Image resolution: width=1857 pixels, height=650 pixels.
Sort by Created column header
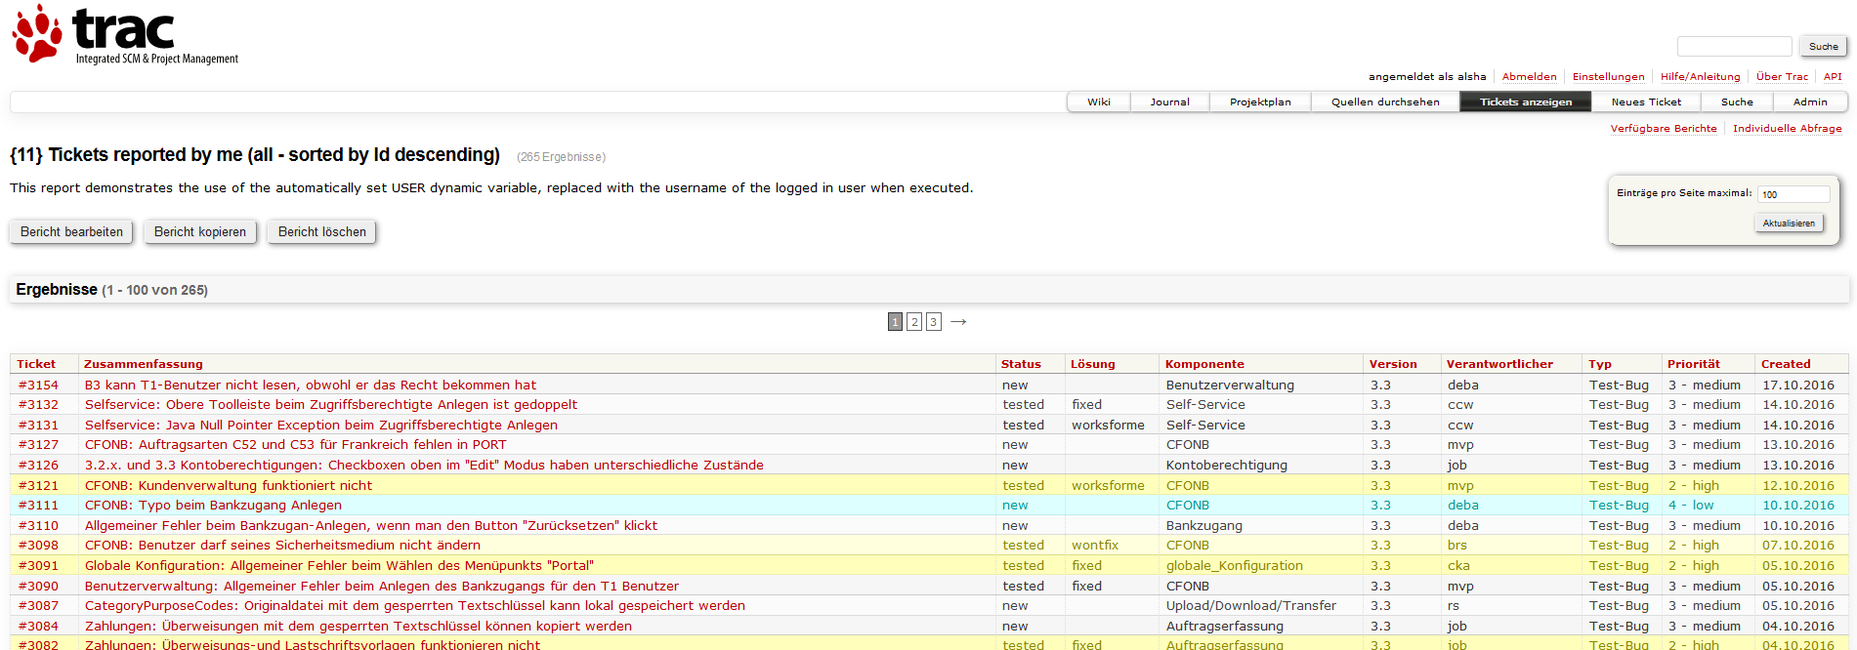[1786, 364]
